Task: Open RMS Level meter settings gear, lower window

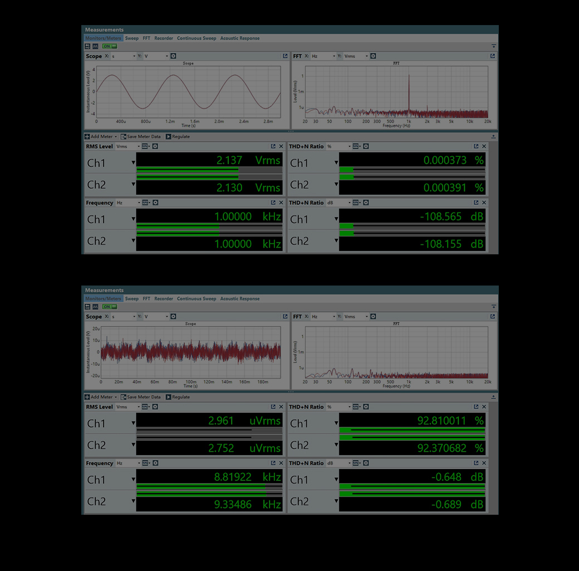Action: (x=155, y=407)
